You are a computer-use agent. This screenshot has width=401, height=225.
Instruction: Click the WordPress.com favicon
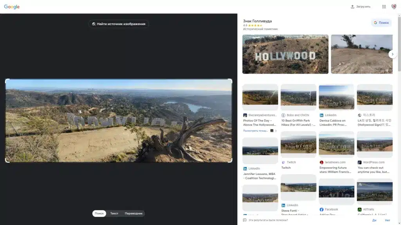click(x=359, y=162)
